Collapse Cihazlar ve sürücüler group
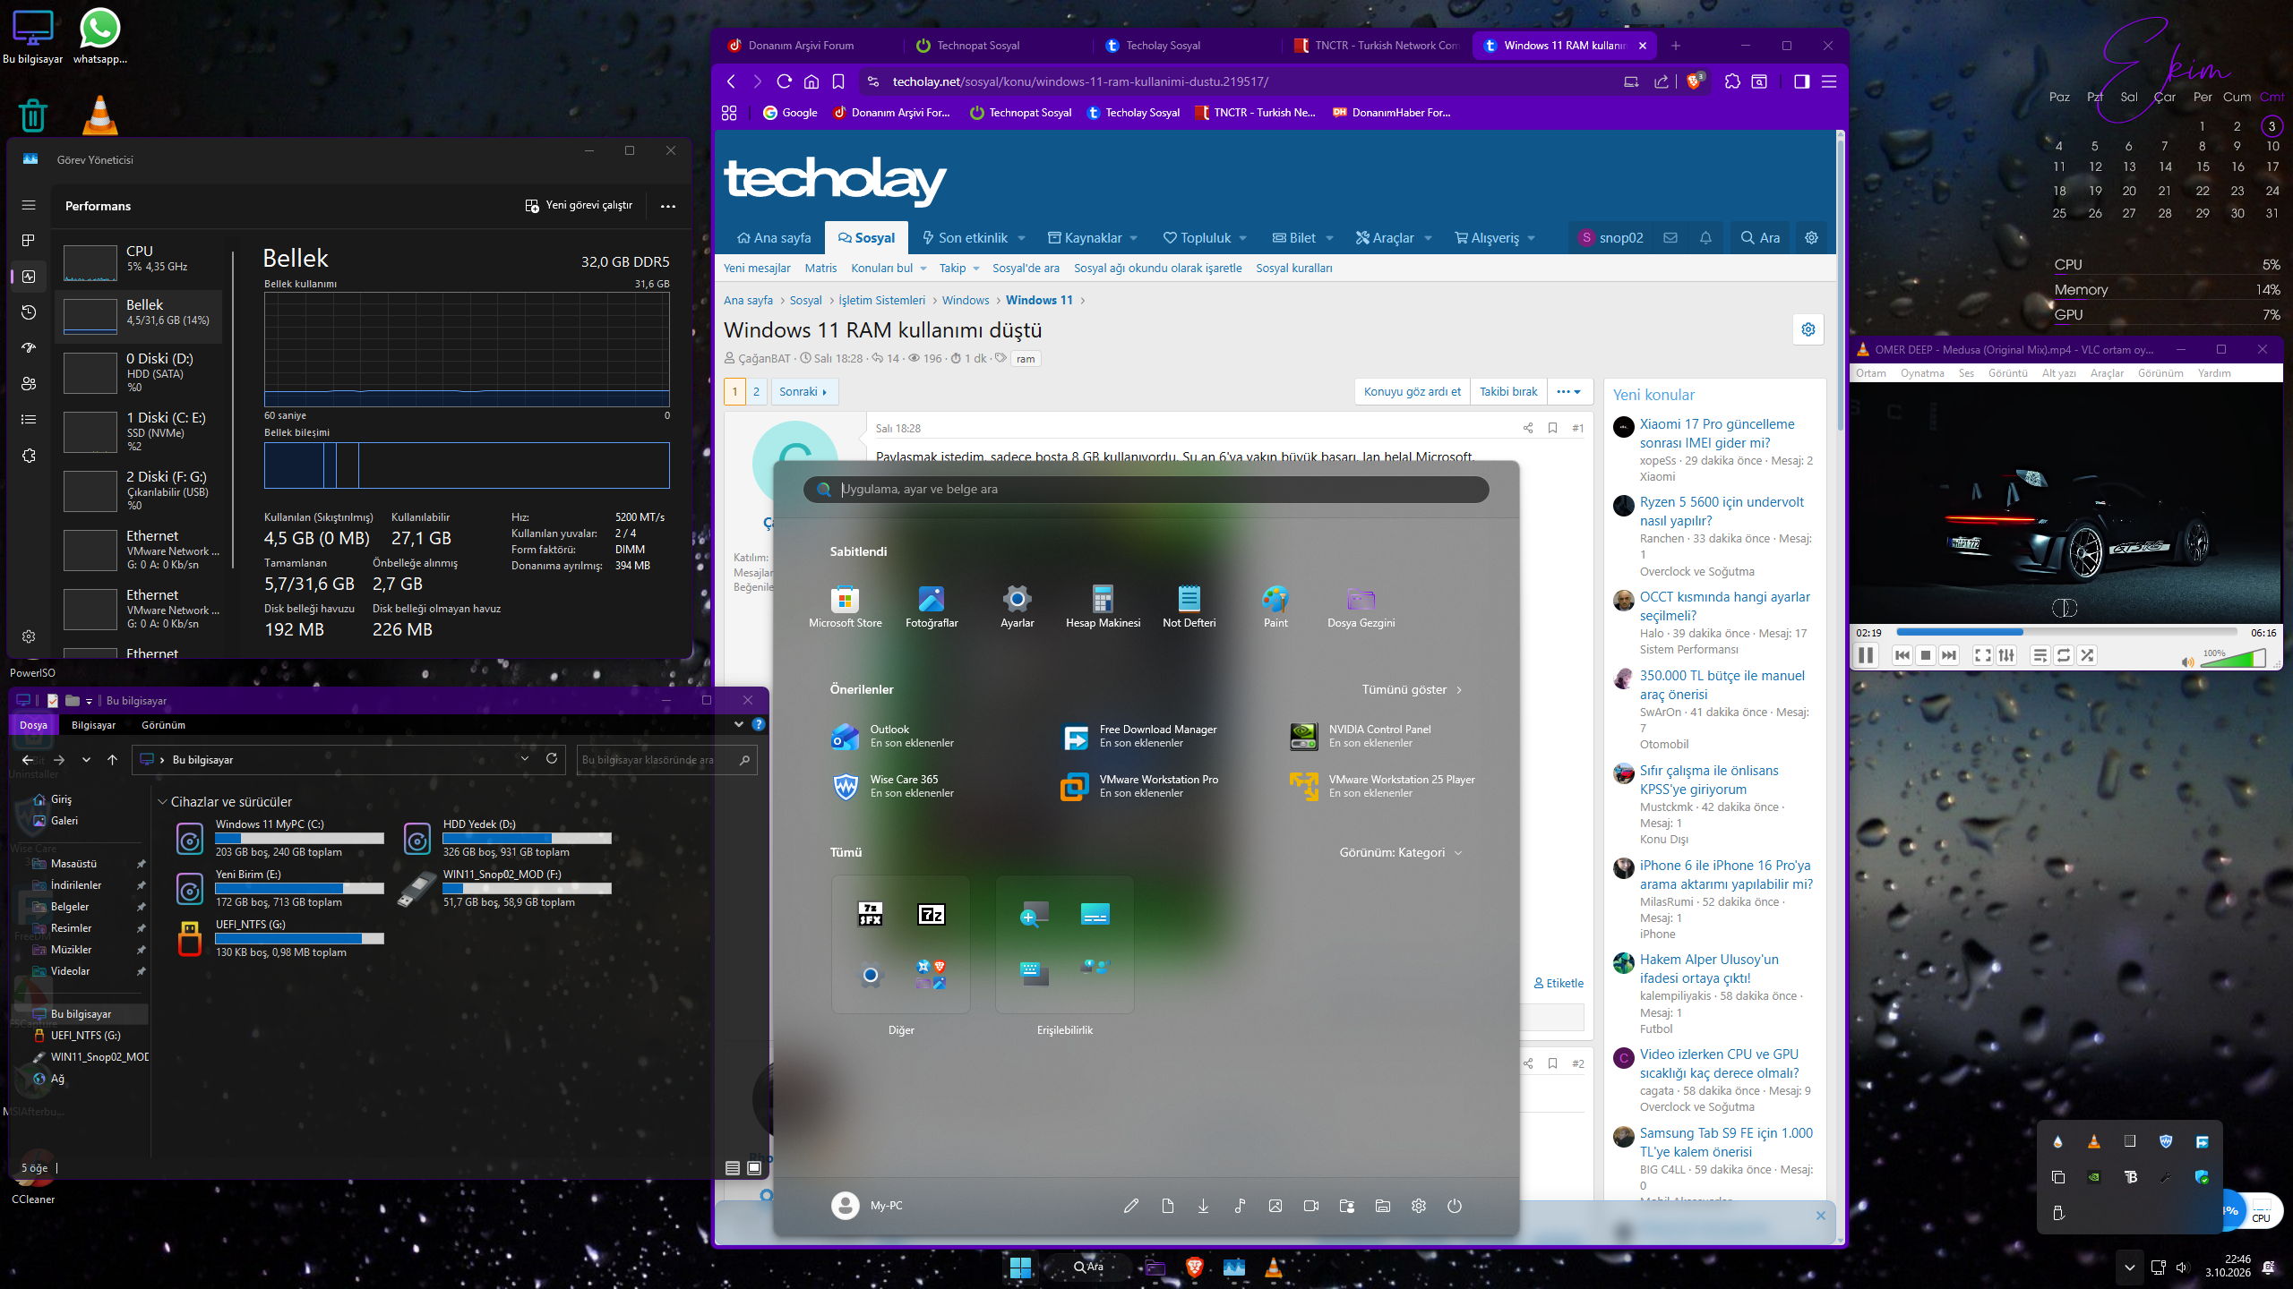The image size is (2293, 1289). point(162,802)
